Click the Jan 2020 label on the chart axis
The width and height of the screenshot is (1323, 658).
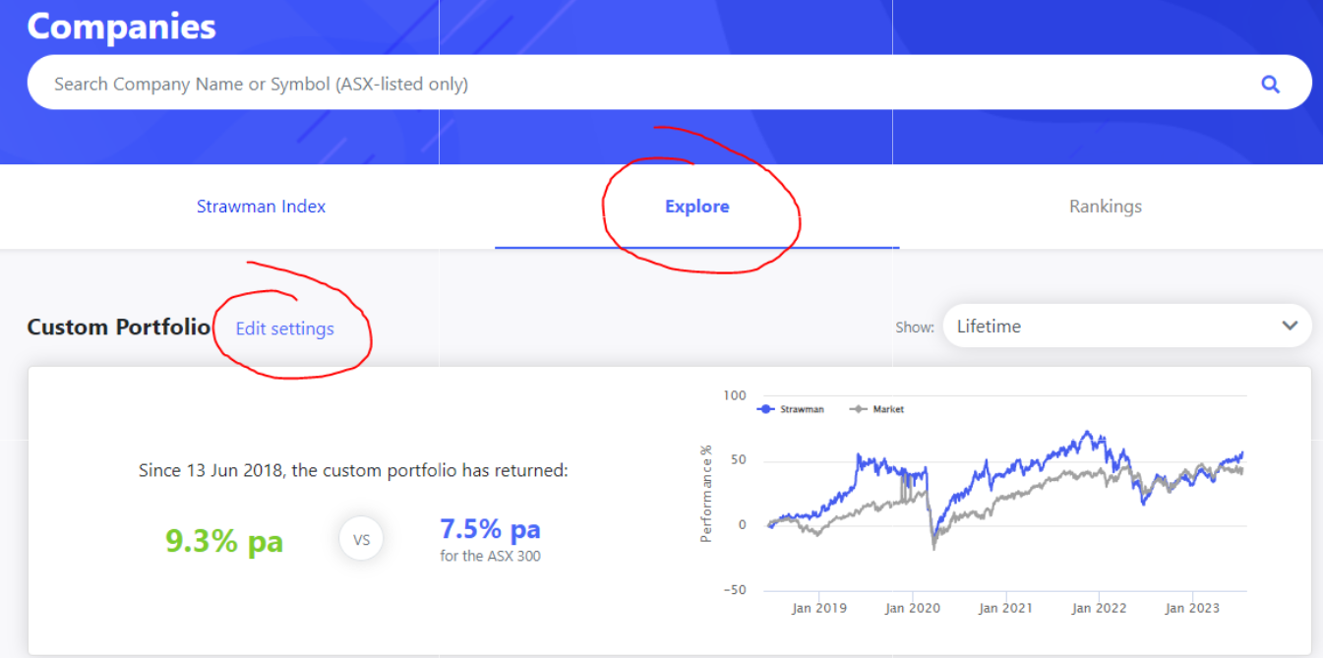tap(913, 608)
